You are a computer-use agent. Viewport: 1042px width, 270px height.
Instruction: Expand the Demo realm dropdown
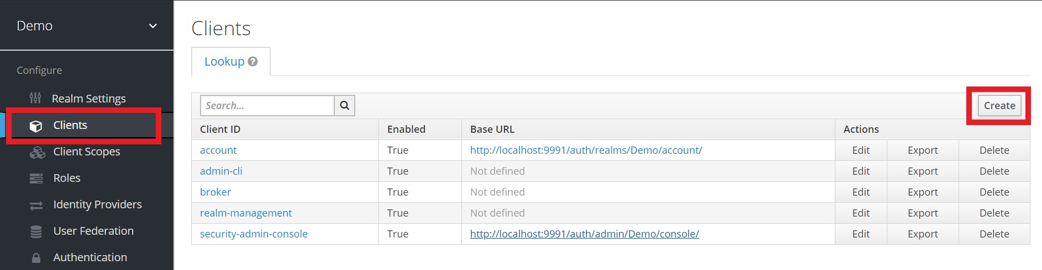(x=153, y=26)
